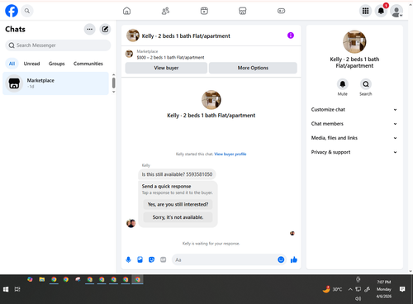Image resolution: width=413 pixels, height=304 pixels.
Task: Open the Marketplace chat in chat list
Action: click(55, 83)
